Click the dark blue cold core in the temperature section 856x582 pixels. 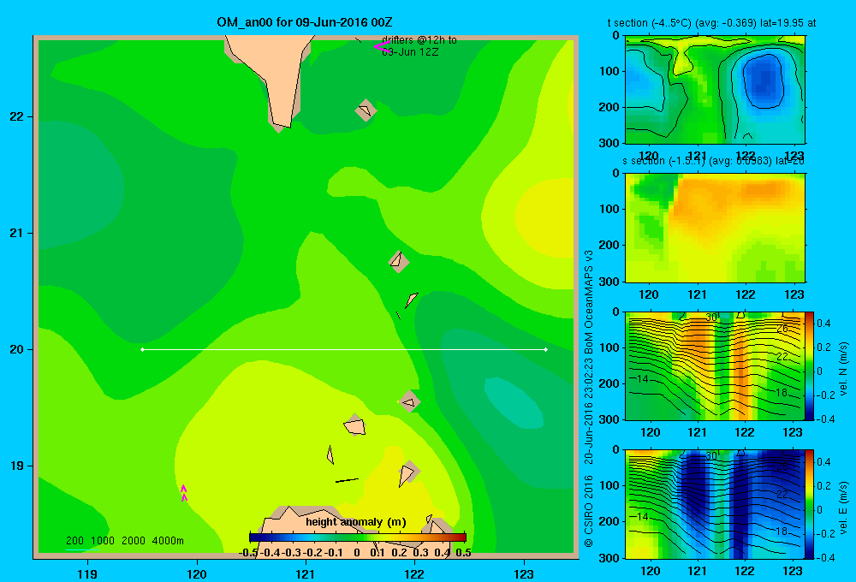click(x=764, y=80)
